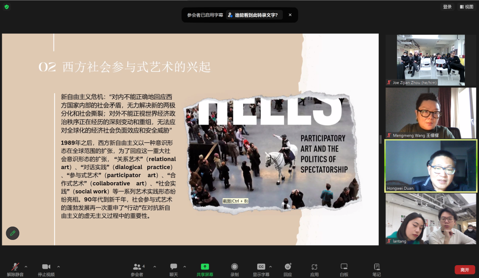The image size is (479, 278).
Task: Open the 聊天 chat panel
Action: pos(173,270)
